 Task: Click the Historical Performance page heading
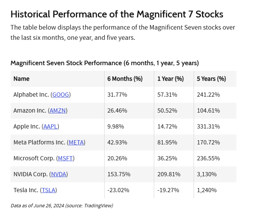pyautogui.click(x=117, y=14)
